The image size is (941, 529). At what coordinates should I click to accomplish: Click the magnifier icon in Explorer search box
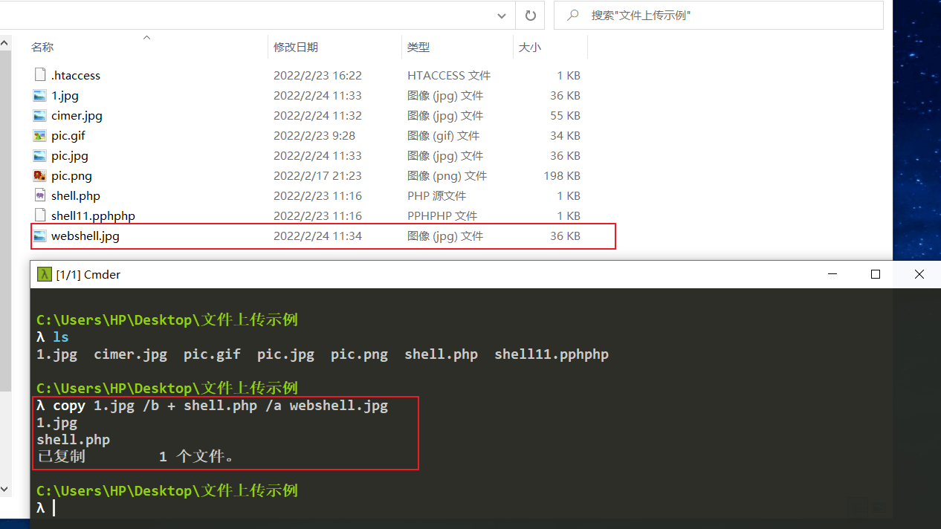pyautogui.click(x=574, y=15)
